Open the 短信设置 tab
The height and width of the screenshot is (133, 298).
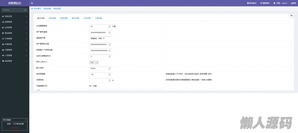[64, 18]
